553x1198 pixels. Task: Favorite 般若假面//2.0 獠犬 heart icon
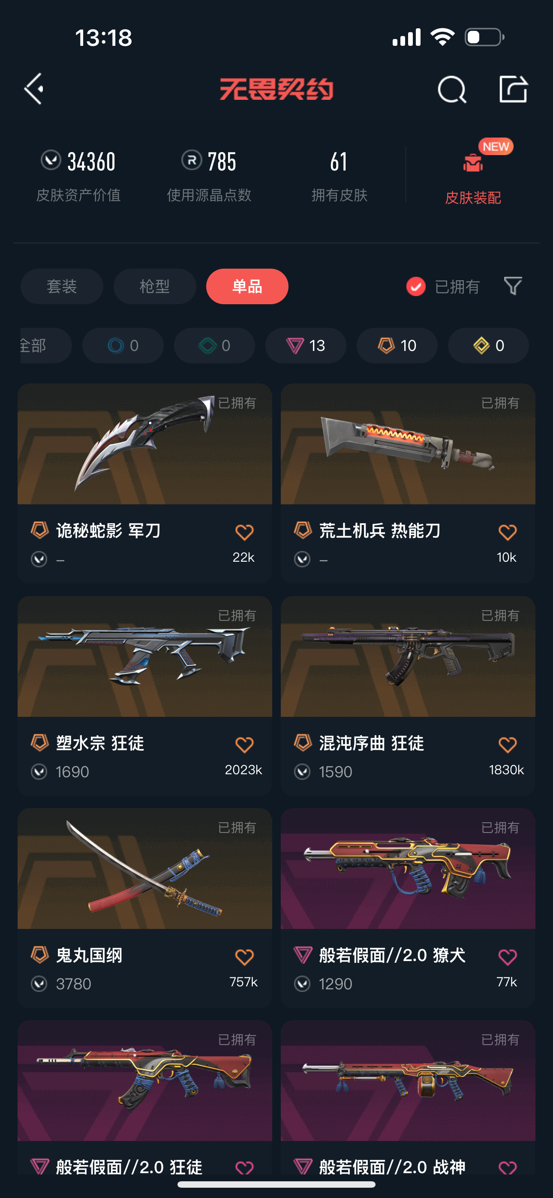(x=508, y=957)
